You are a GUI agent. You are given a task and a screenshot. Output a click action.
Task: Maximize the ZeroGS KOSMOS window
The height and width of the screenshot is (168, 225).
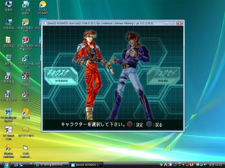[173, 23]
